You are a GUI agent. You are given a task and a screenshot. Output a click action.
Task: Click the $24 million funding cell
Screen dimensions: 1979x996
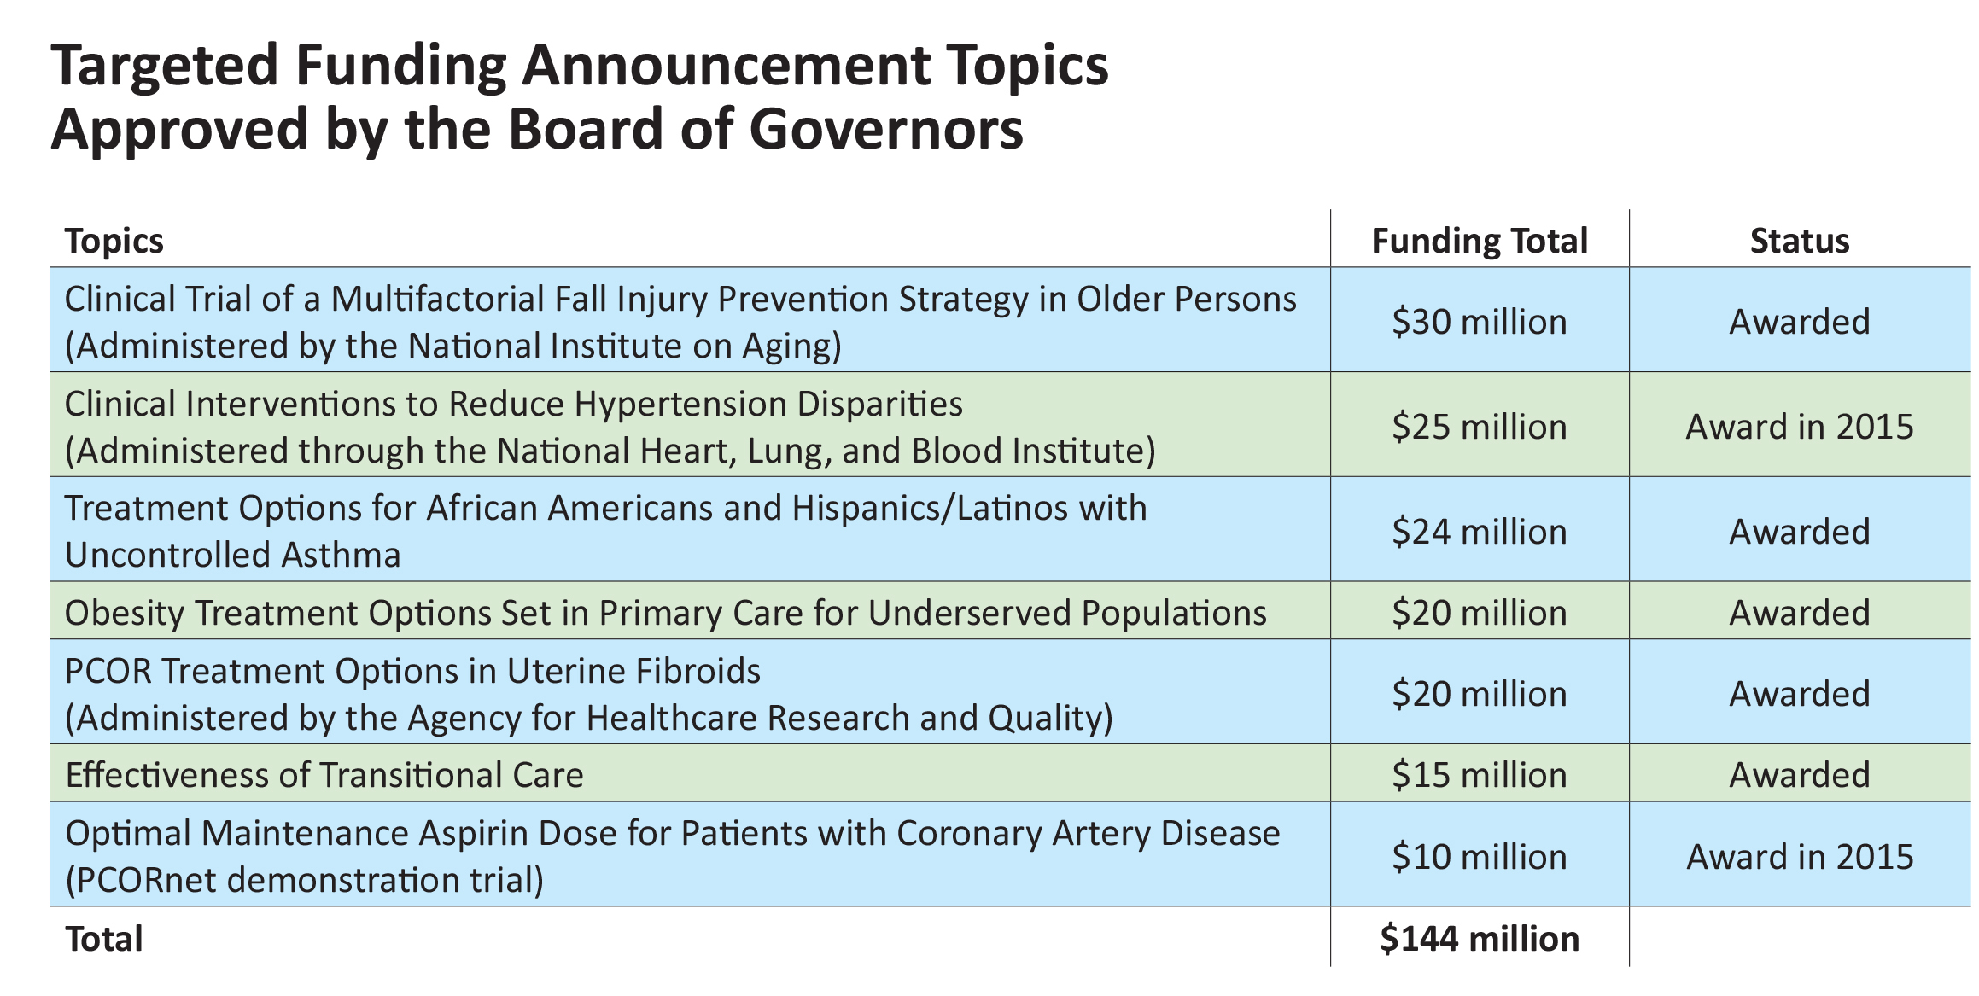click(1479, 532)
